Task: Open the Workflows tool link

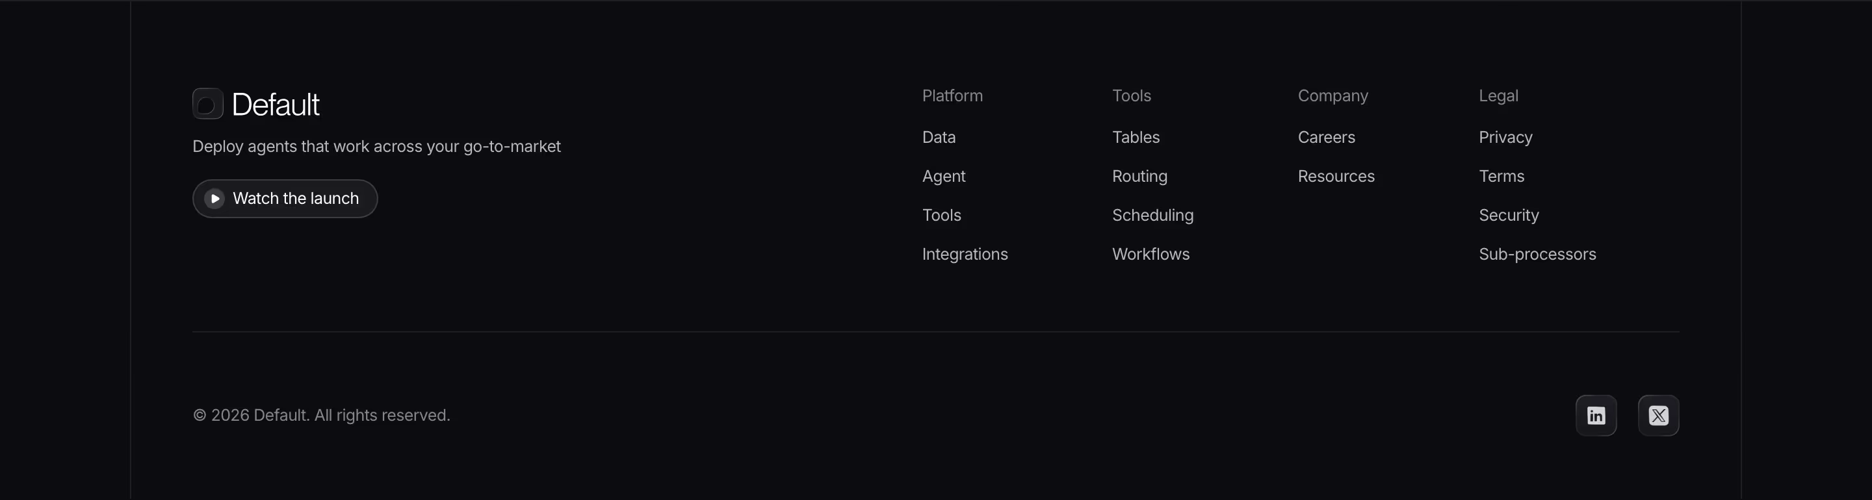Action: pyautogui.click(x=1151, y=255)
